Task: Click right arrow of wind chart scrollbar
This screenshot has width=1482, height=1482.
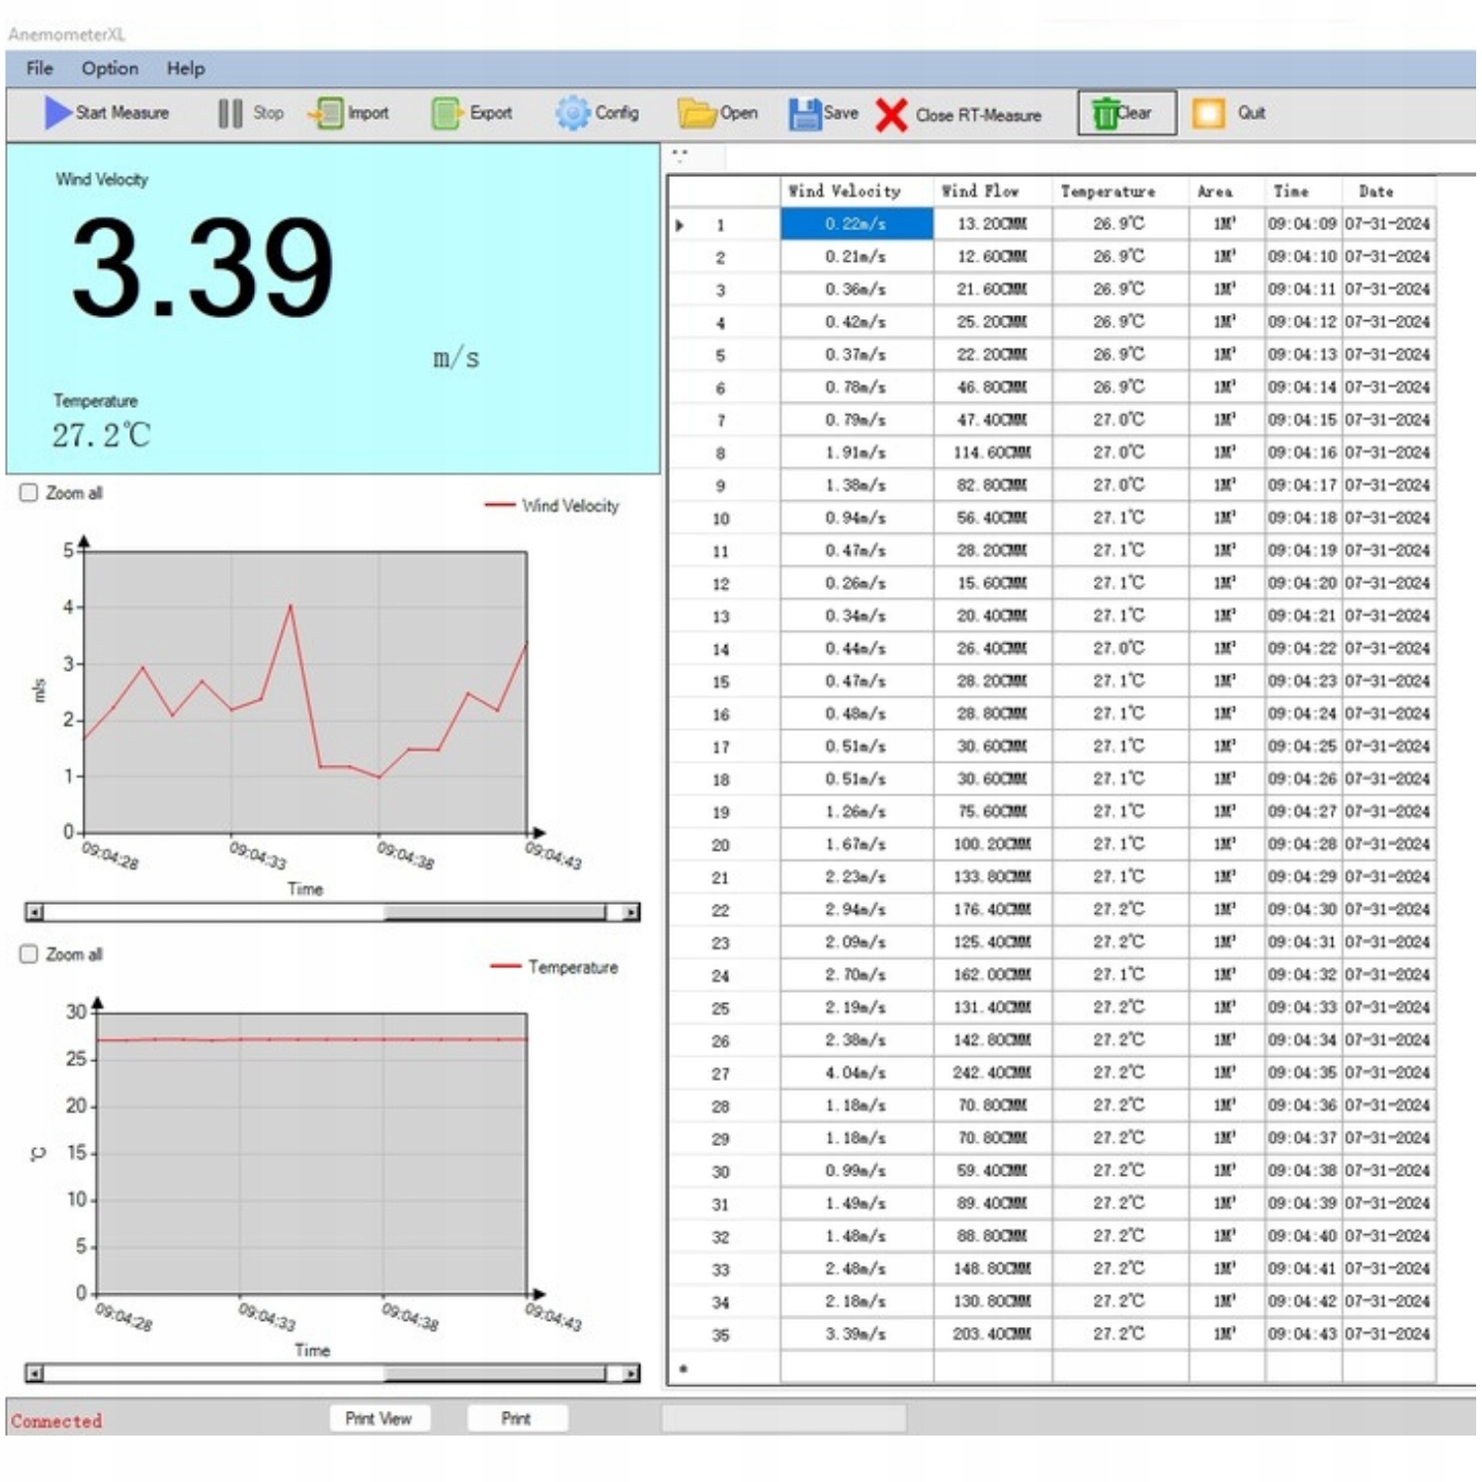Action: coord(630,912)
